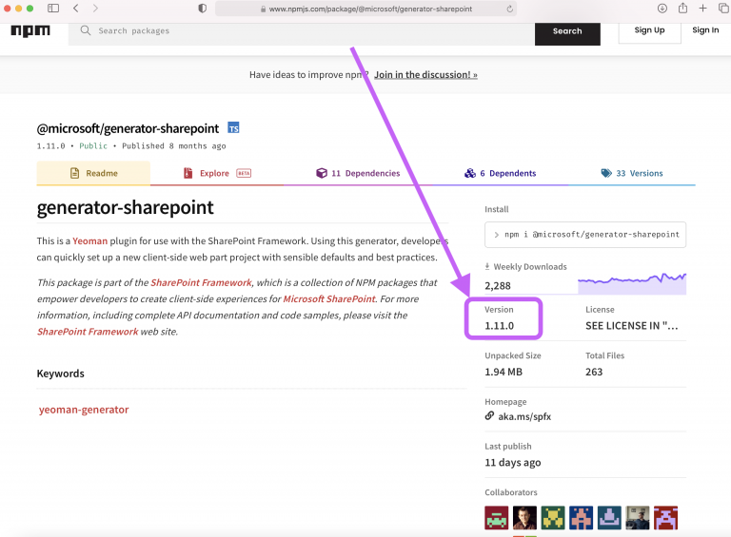Screen dimensions: 731x537
Task: Open the 33 Versions tab
Action: pyautogui.click(x=632, y=173)
